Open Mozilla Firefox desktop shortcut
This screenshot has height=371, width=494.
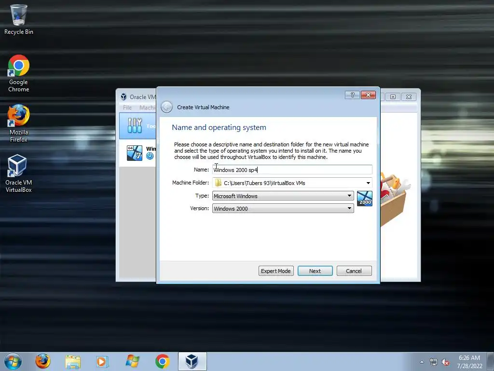coord(19,123)
